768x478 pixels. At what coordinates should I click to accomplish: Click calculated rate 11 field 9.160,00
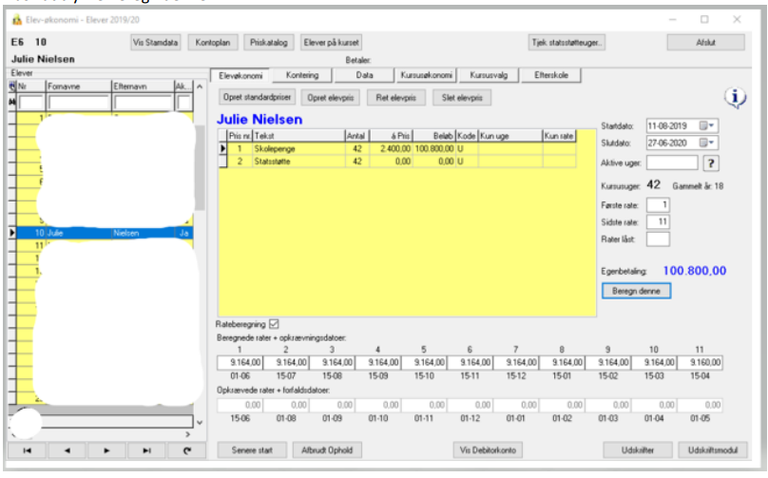pyautogui.click(x=700, y=362)
